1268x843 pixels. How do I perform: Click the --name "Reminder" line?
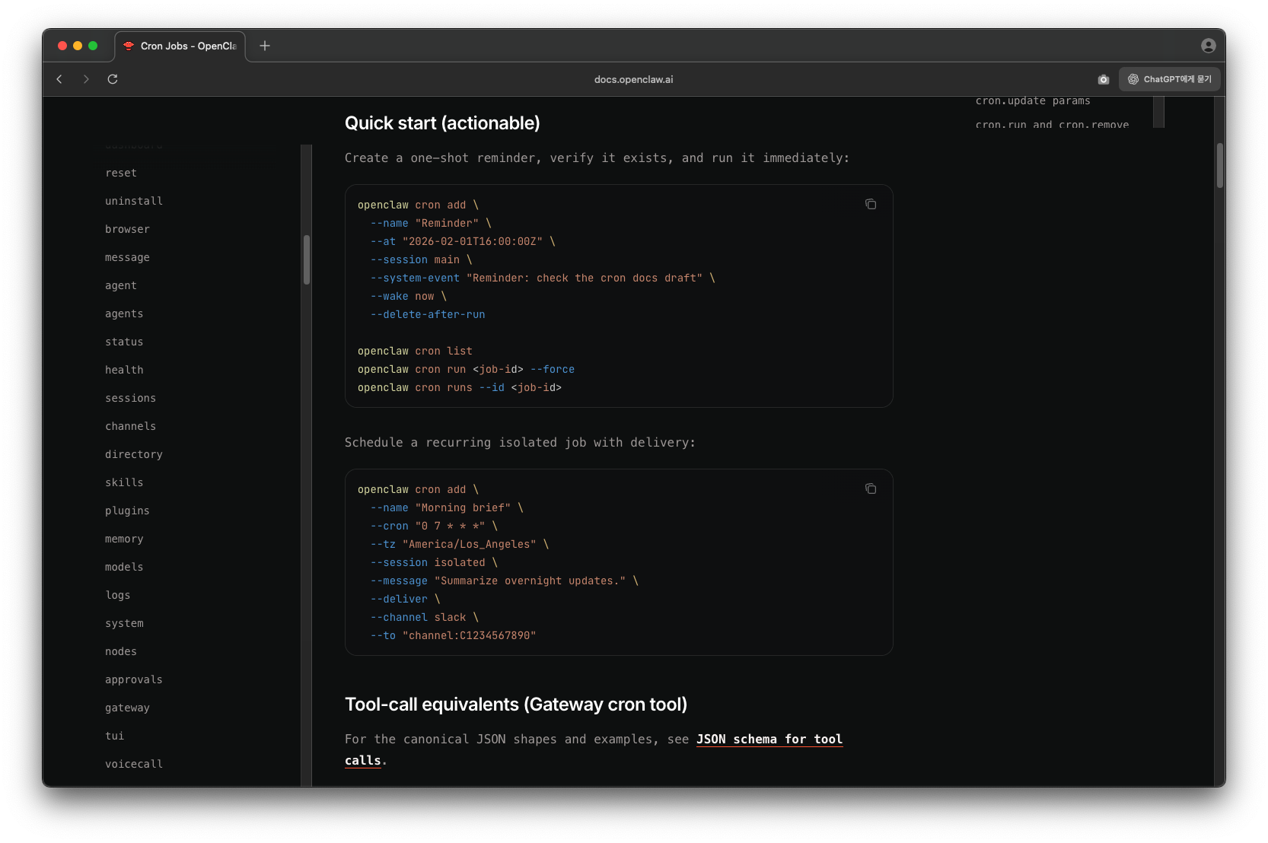pyautogui.click(x=431, y=223)
